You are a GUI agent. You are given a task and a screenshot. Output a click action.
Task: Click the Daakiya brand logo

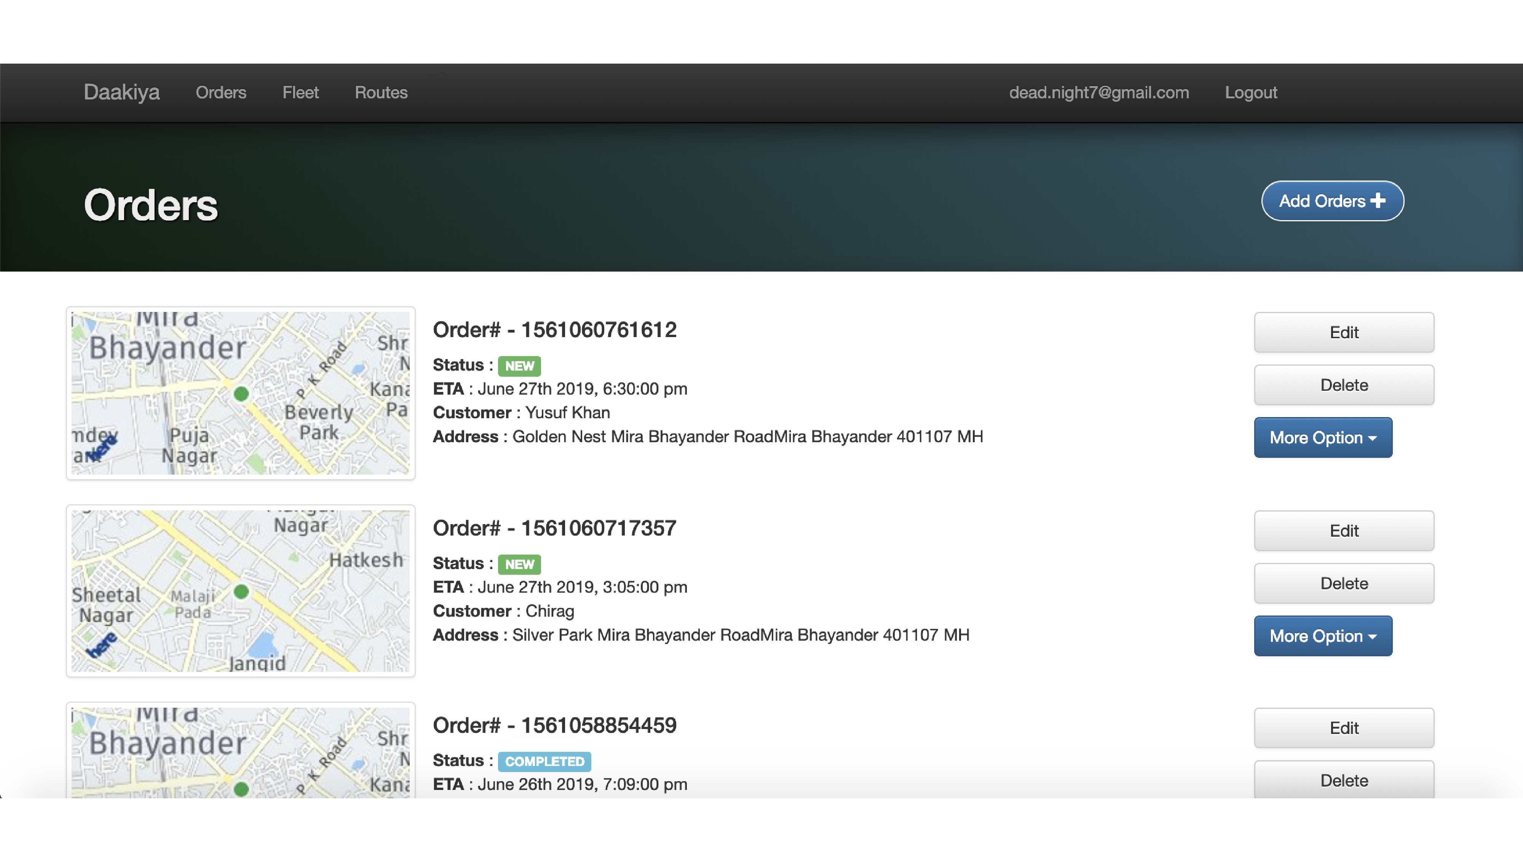click(121, 93)
